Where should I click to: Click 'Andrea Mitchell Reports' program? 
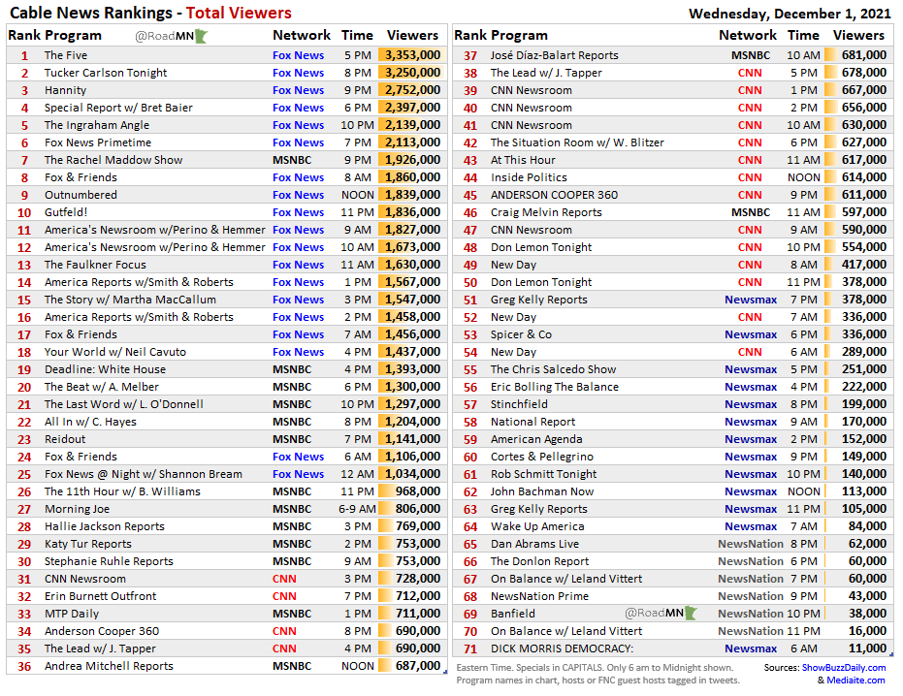coord(109,666)
